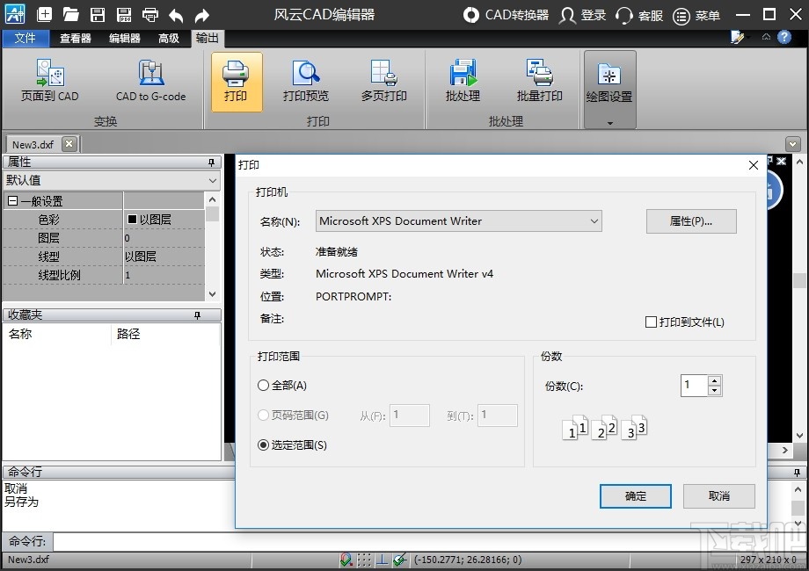Click the 批量打印 batch print icon
Image resolution: width=809 pixels, height=571 pixels.
point(540,81)
